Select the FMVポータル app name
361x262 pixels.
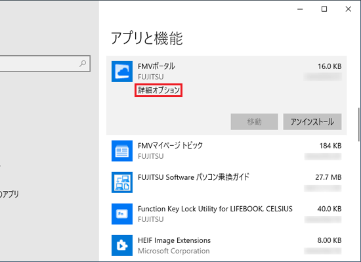pos(156,66)
